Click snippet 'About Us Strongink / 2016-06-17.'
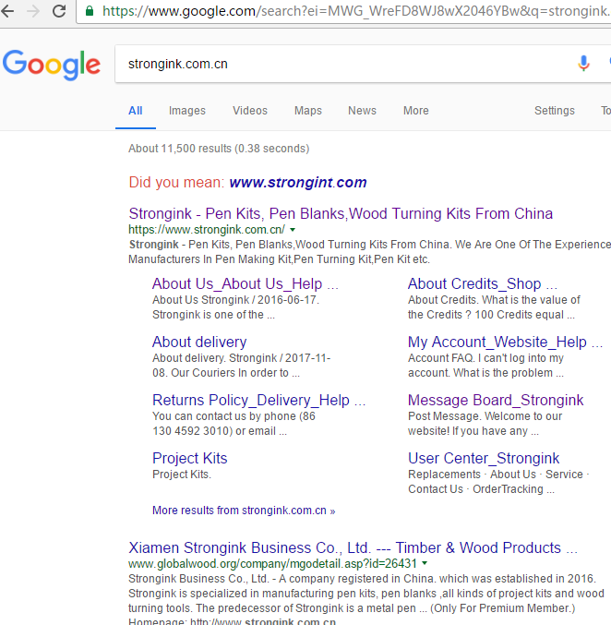This screenshot has width=611, height=625. (x=236, y=300)
